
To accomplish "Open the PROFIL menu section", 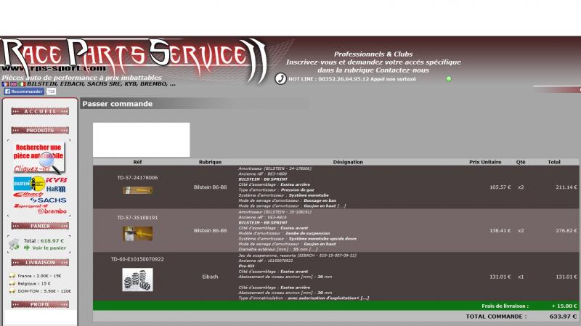I will pos(40,304).
